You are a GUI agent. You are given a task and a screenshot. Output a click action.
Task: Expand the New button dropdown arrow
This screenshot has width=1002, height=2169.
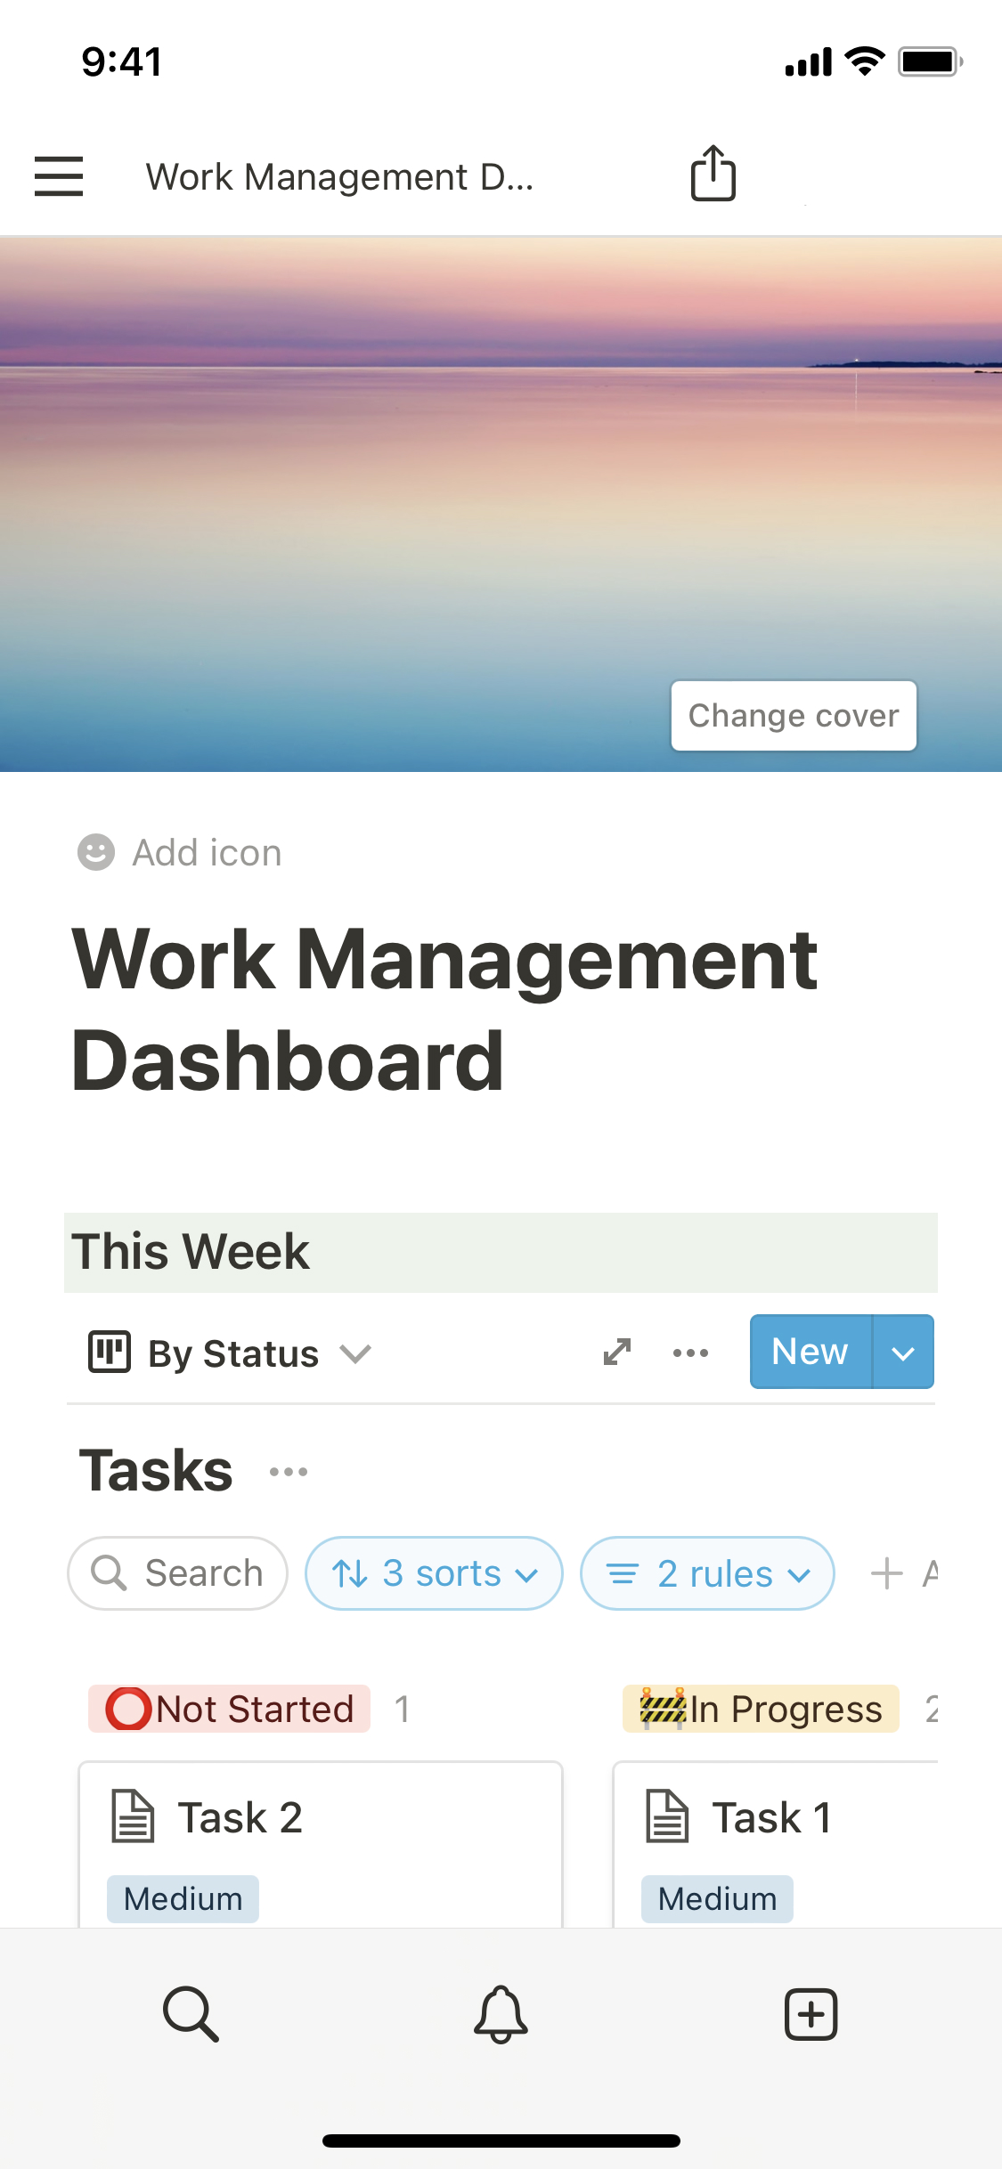coord(903,1353)
